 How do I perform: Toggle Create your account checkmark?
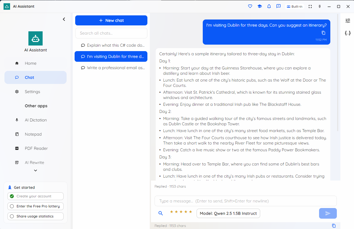[x=12, y=196]
